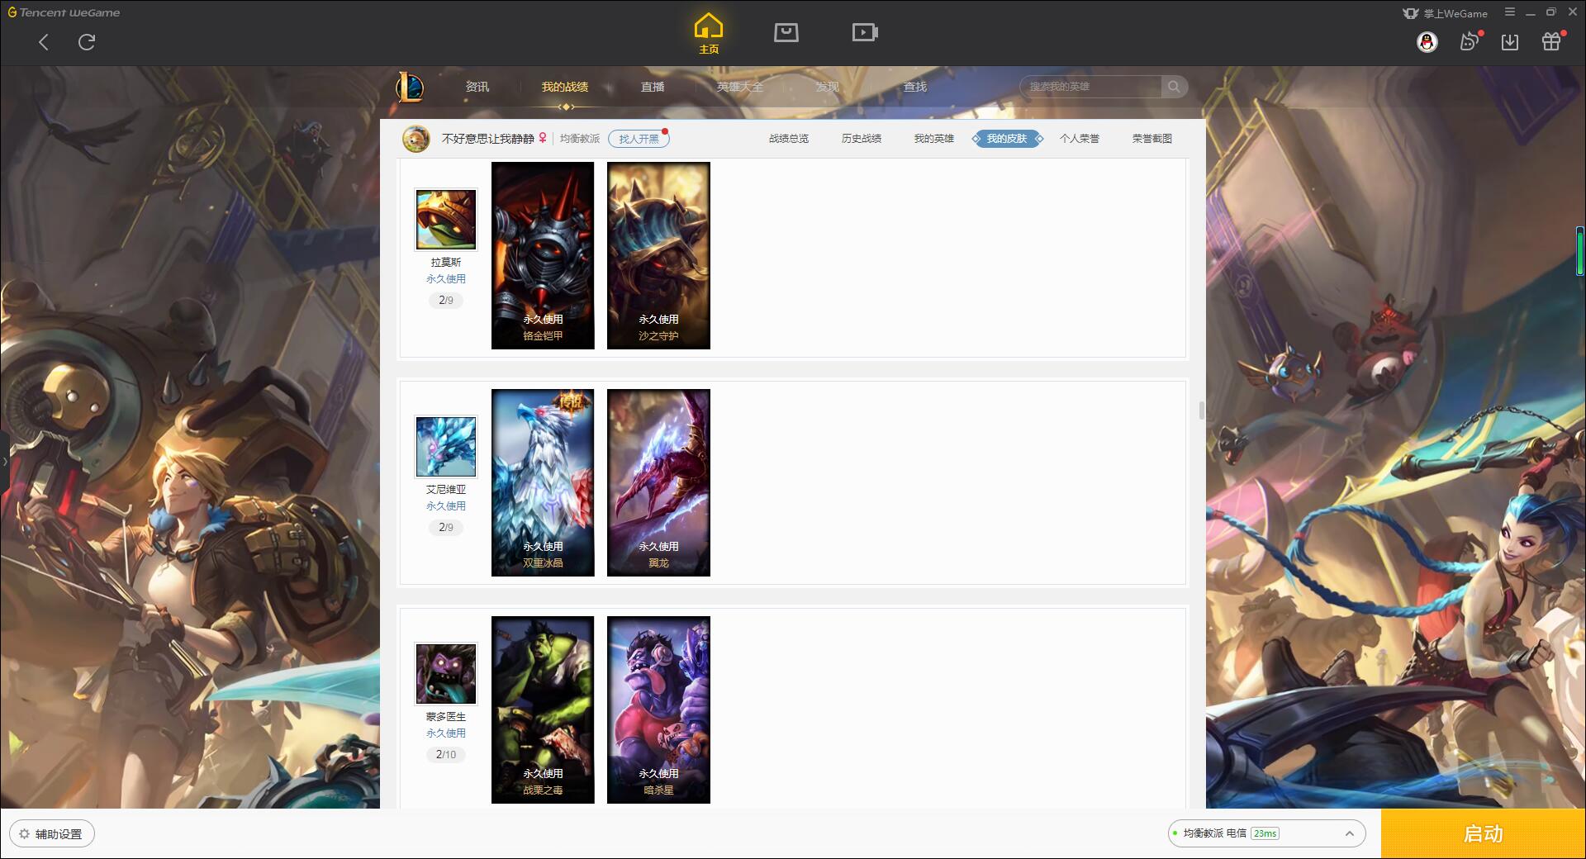Click the 艾尼维亚 champion name

point(446,490)
